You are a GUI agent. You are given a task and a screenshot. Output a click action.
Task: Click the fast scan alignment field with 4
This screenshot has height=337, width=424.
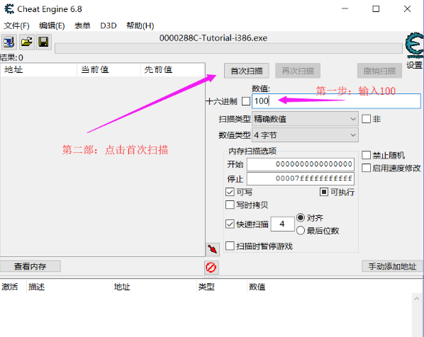click(283, 224)
